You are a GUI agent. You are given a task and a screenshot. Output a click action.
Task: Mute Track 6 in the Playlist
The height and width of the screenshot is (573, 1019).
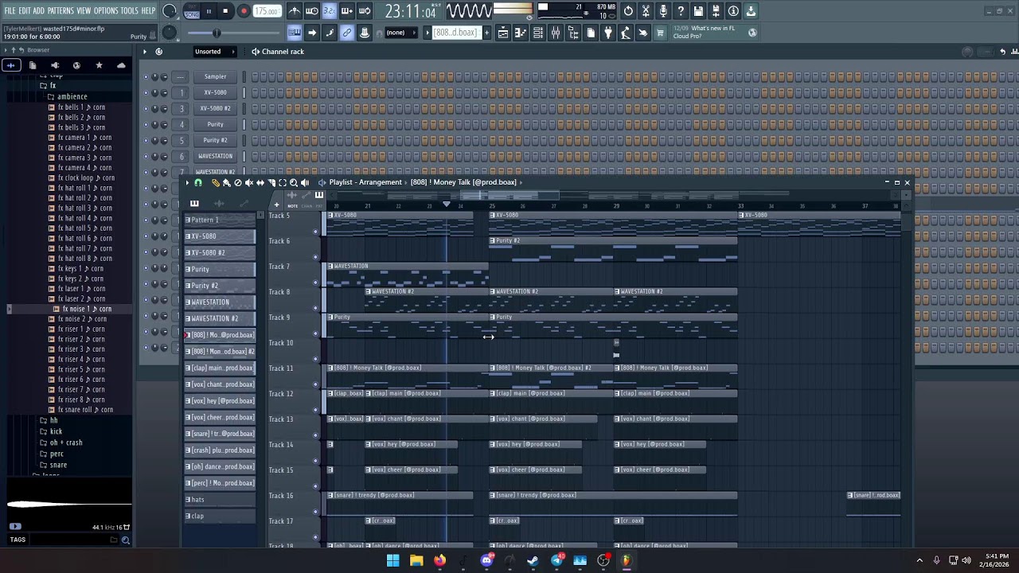pos(315,257)
